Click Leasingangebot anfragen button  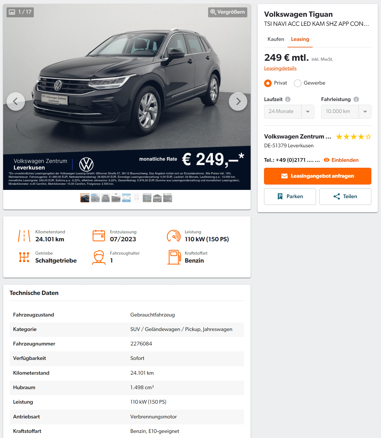pos(318,176)
